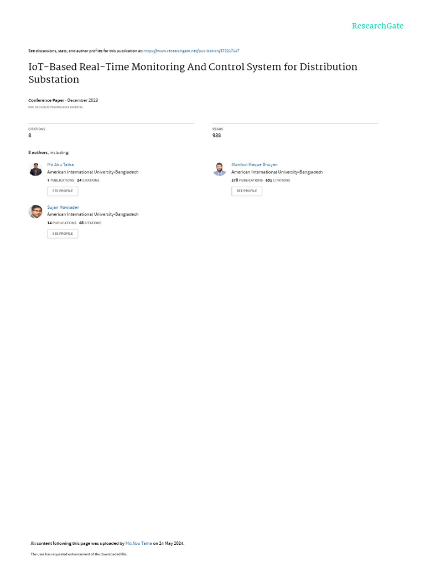The height and width of the screenshot is (567, 425).
Task: Click the citations count of 8
Action: click(30, 135)
